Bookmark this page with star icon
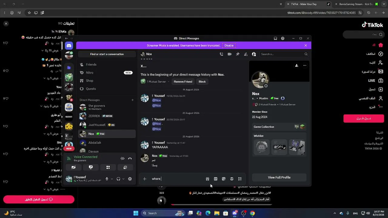388x218 pixels. (29, 13)
